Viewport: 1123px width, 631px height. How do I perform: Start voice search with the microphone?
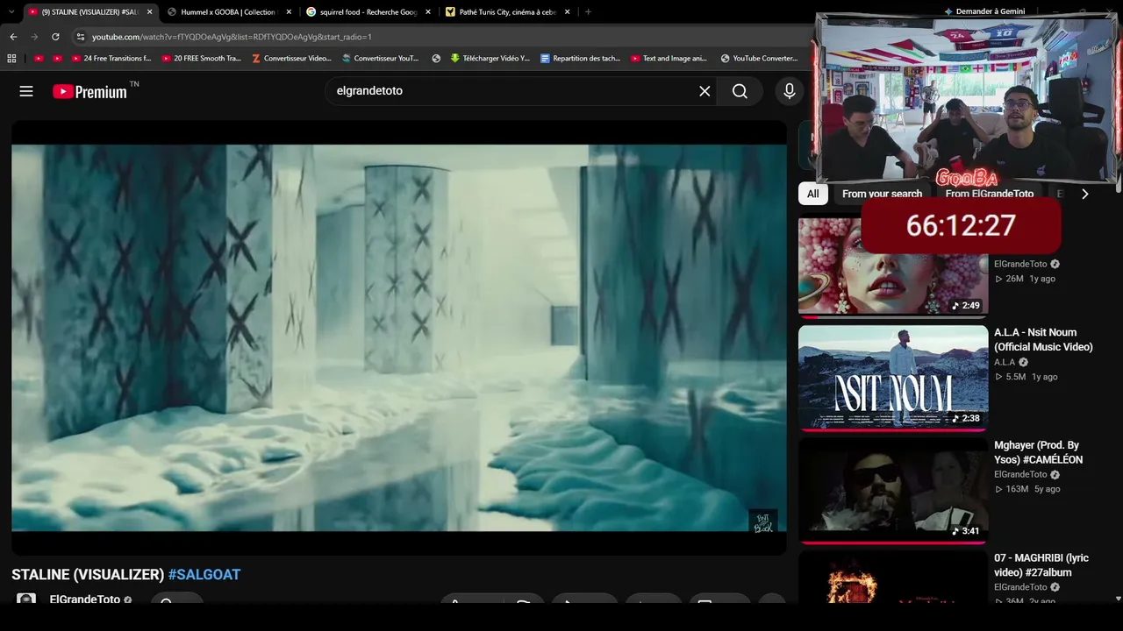790,91
